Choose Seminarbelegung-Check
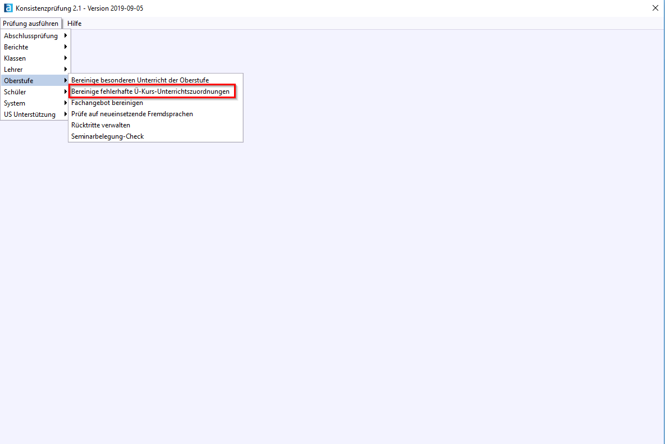 point(155,136)
